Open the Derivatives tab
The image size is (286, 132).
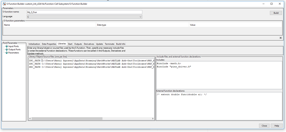coord(89,44)
